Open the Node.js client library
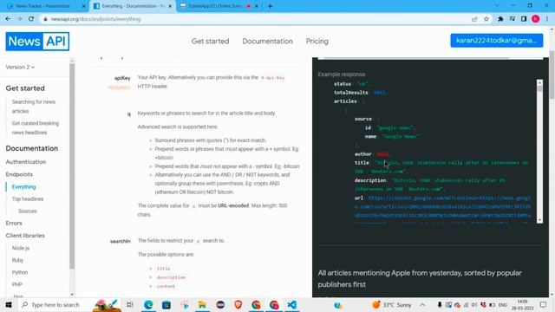 point(21,248)
